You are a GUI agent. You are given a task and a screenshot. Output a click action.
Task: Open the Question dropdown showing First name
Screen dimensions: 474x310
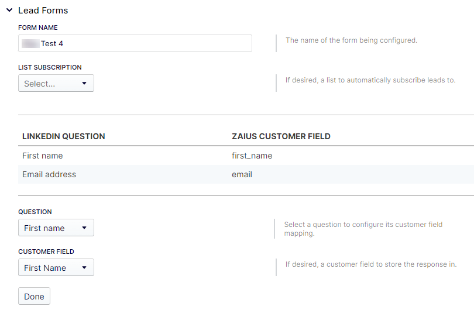(x=56, y=228)
